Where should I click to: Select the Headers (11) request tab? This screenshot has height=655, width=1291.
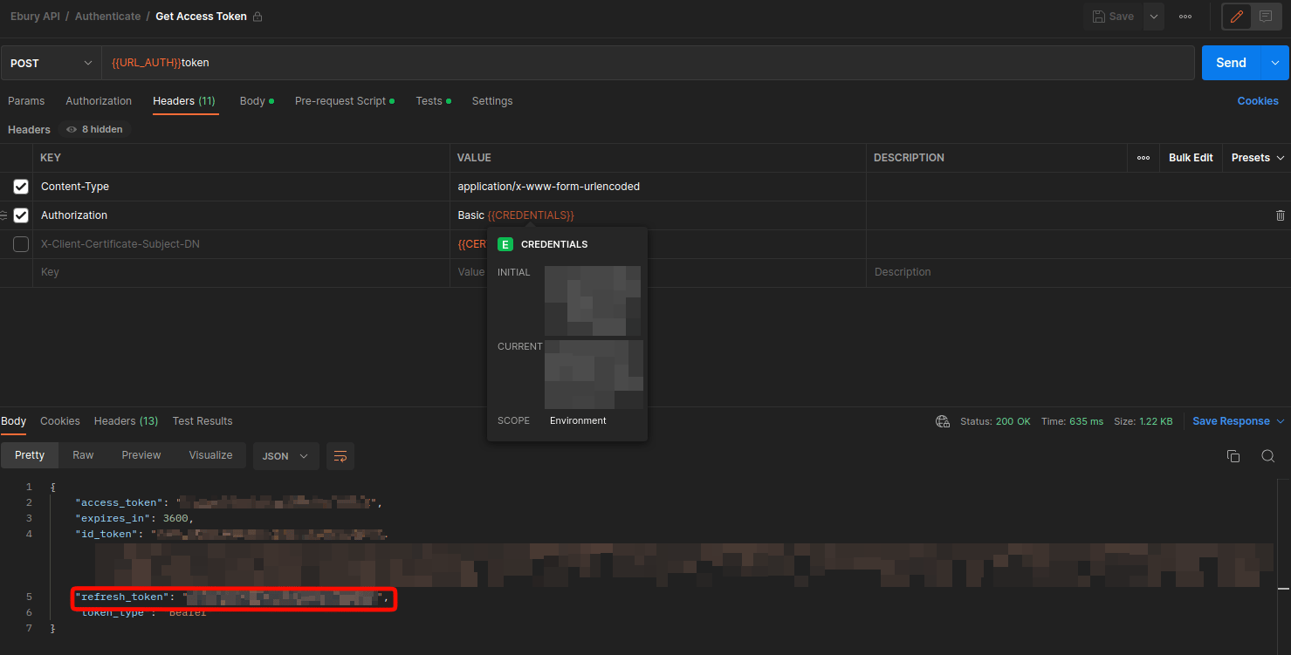(184, 101)
